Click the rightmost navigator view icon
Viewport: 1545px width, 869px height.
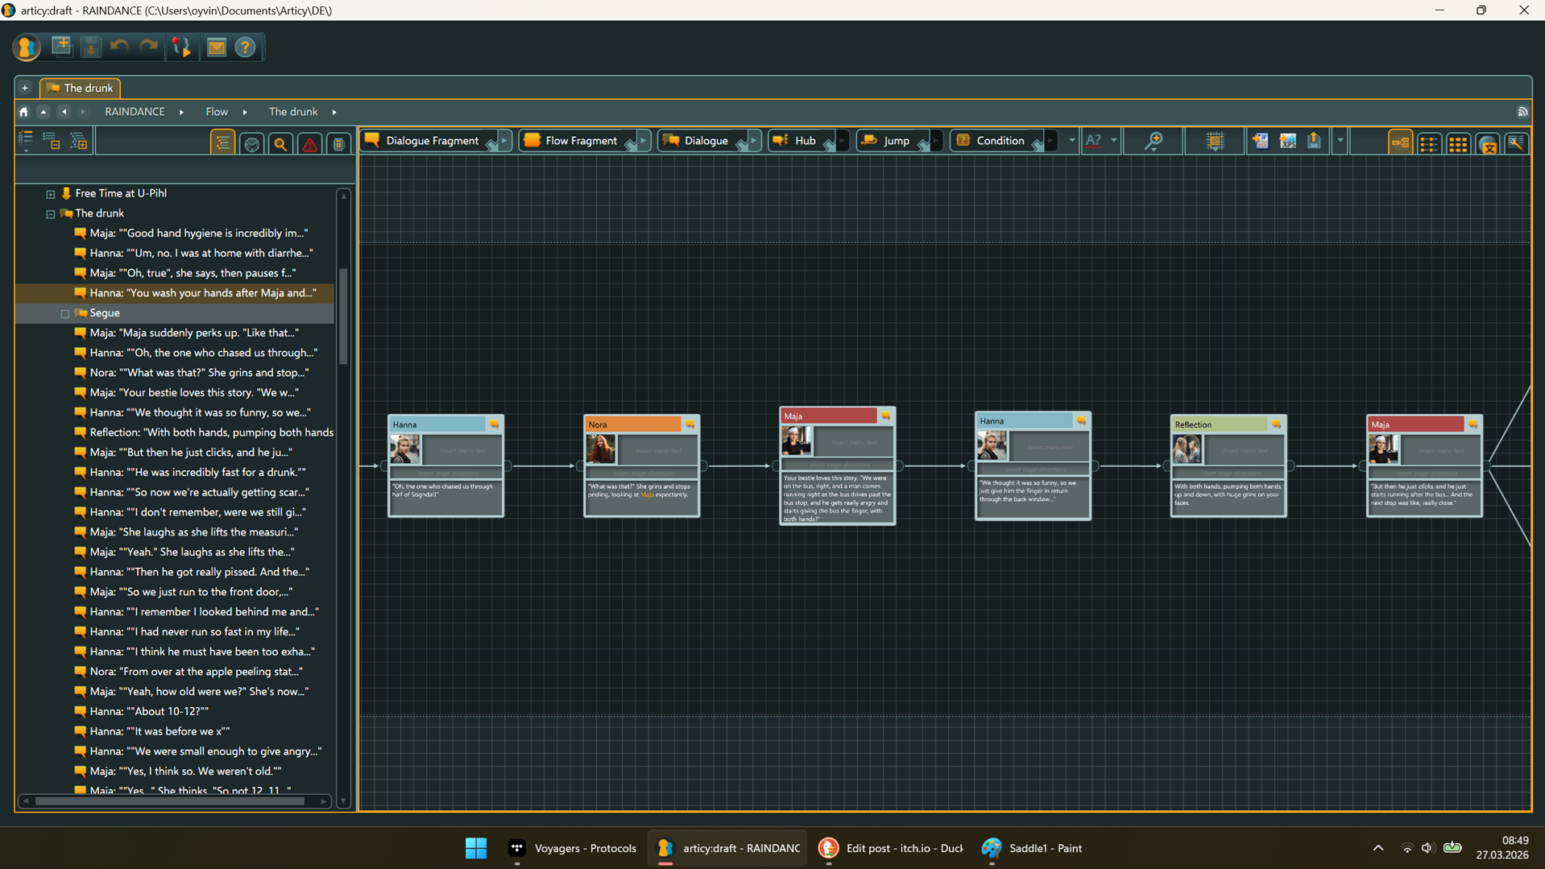[x=339, y=144]
